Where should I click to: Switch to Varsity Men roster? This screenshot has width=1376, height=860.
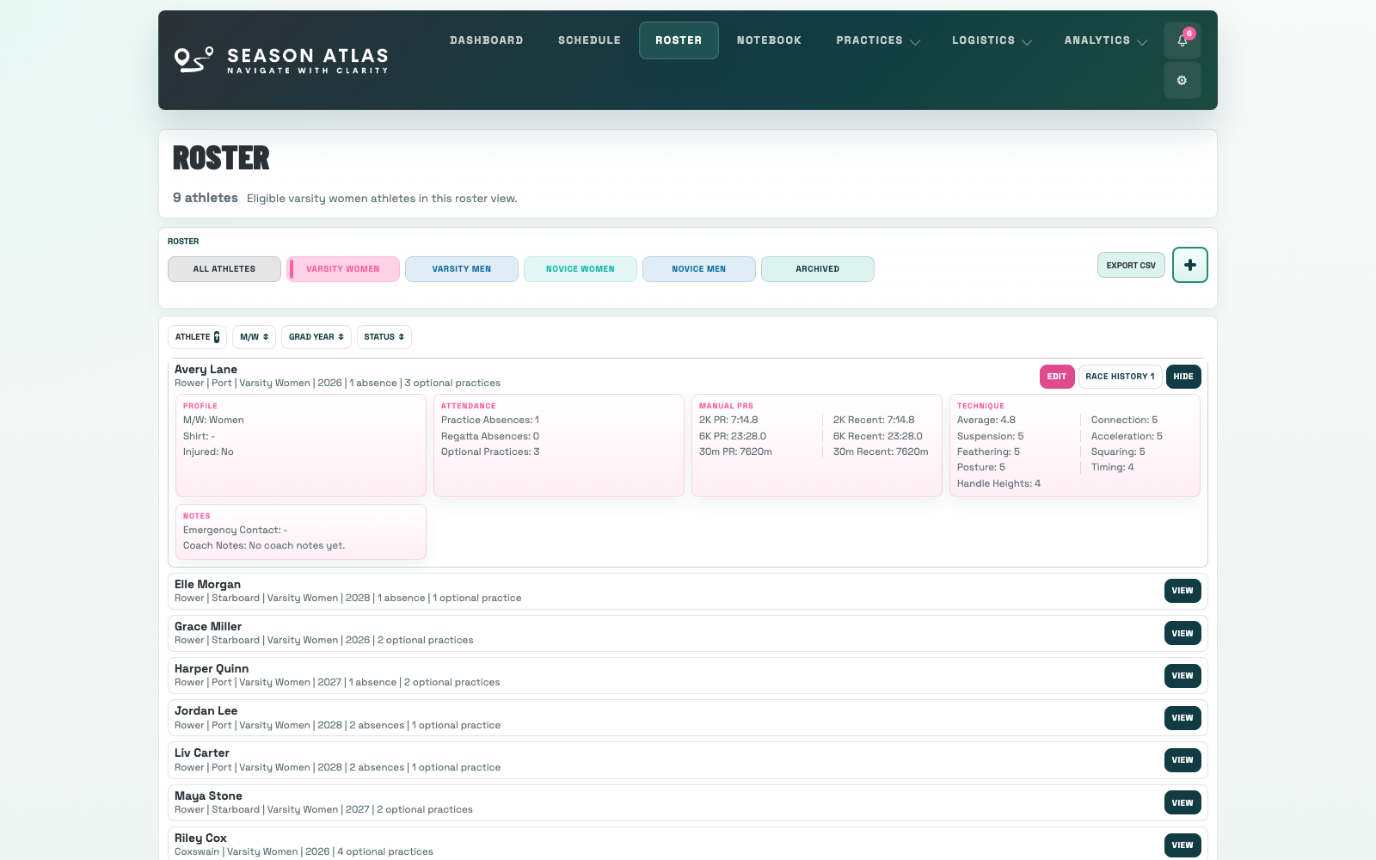tap(462, 269)
